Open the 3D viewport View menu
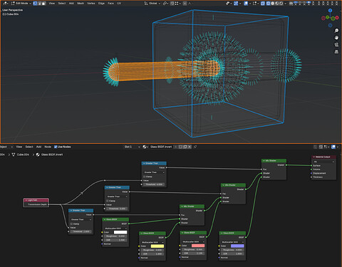The width and height of the screenshot is (342, 267). click(51, 4)
